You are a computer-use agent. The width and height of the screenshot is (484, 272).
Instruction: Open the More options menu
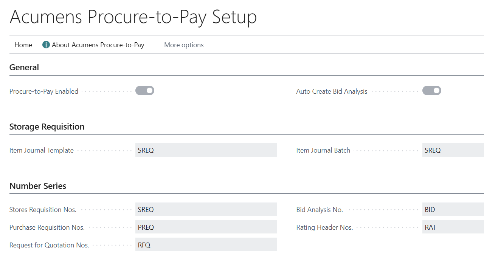click(x=184, y=45)
